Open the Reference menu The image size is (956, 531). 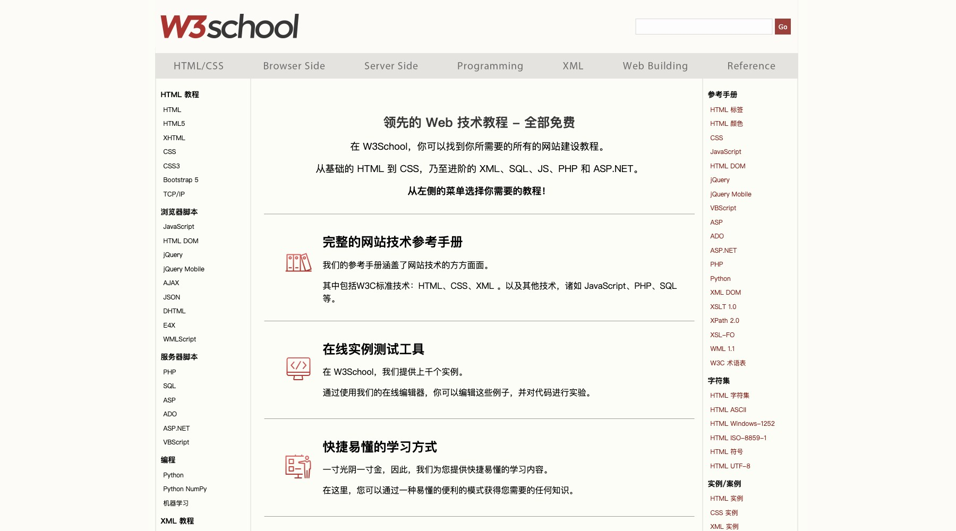click(x=751, y=65)
